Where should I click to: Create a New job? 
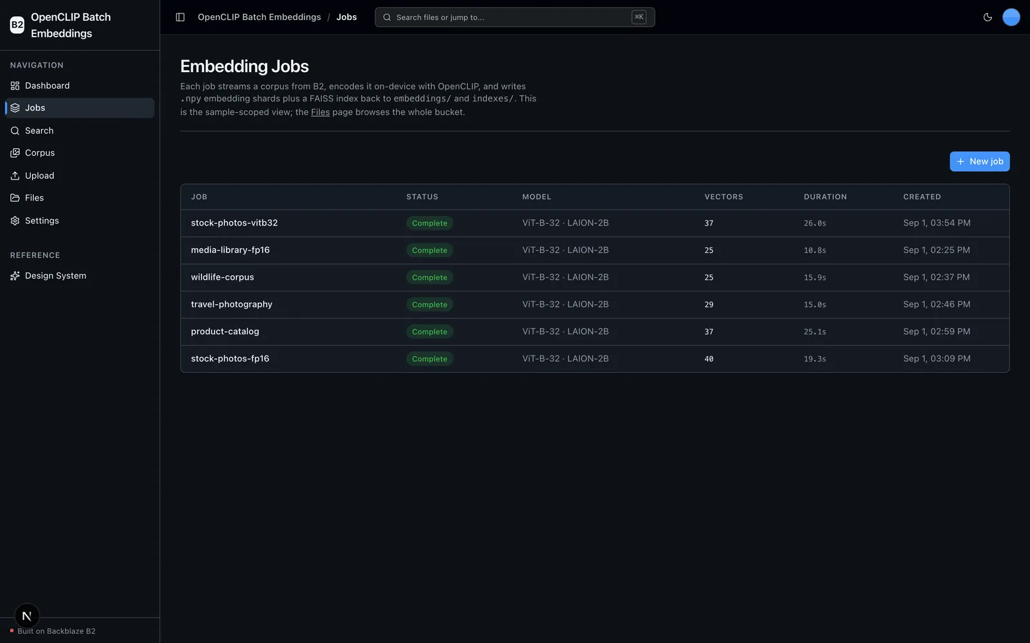pos(979,161)
